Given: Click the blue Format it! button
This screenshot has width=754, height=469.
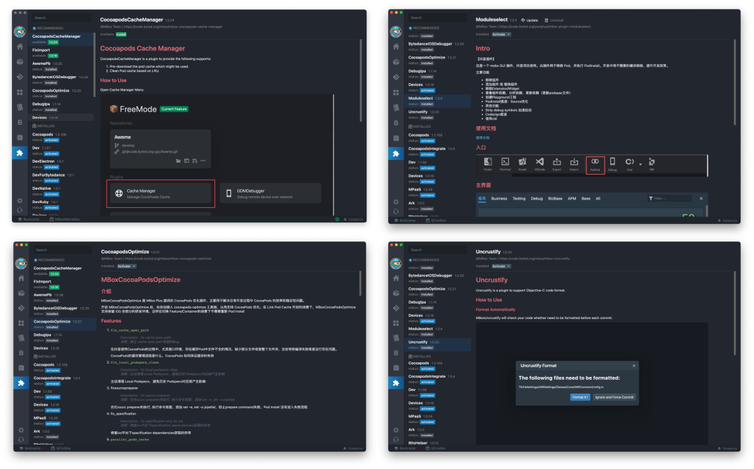Looking at the screenshot, I should pos(580,397).
